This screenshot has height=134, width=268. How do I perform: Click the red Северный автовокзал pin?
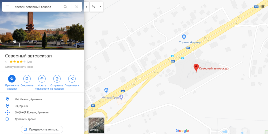coord(196,68)
